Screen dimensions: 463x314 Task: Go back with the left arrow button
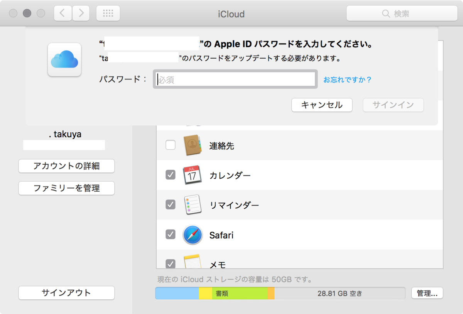click(x=63, y=14)
